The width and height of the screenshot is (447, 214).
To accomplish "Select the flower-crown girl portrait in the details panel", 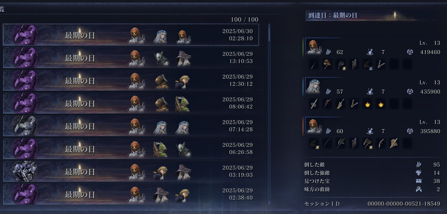I will [x=313, y=87].
